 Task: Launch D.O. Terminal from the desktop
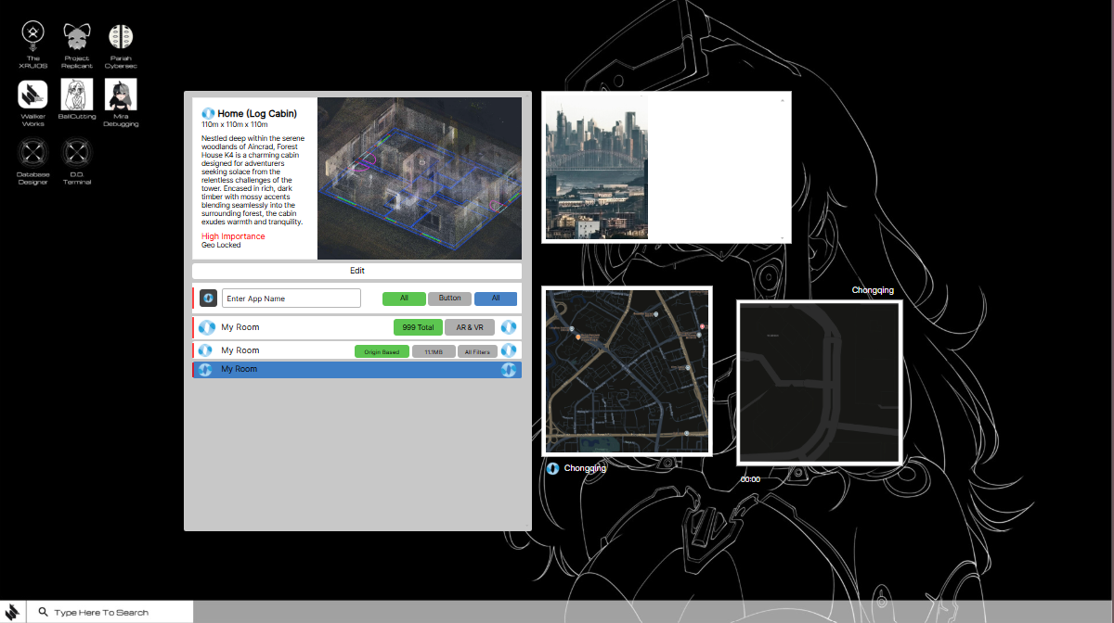coord(77,151)
